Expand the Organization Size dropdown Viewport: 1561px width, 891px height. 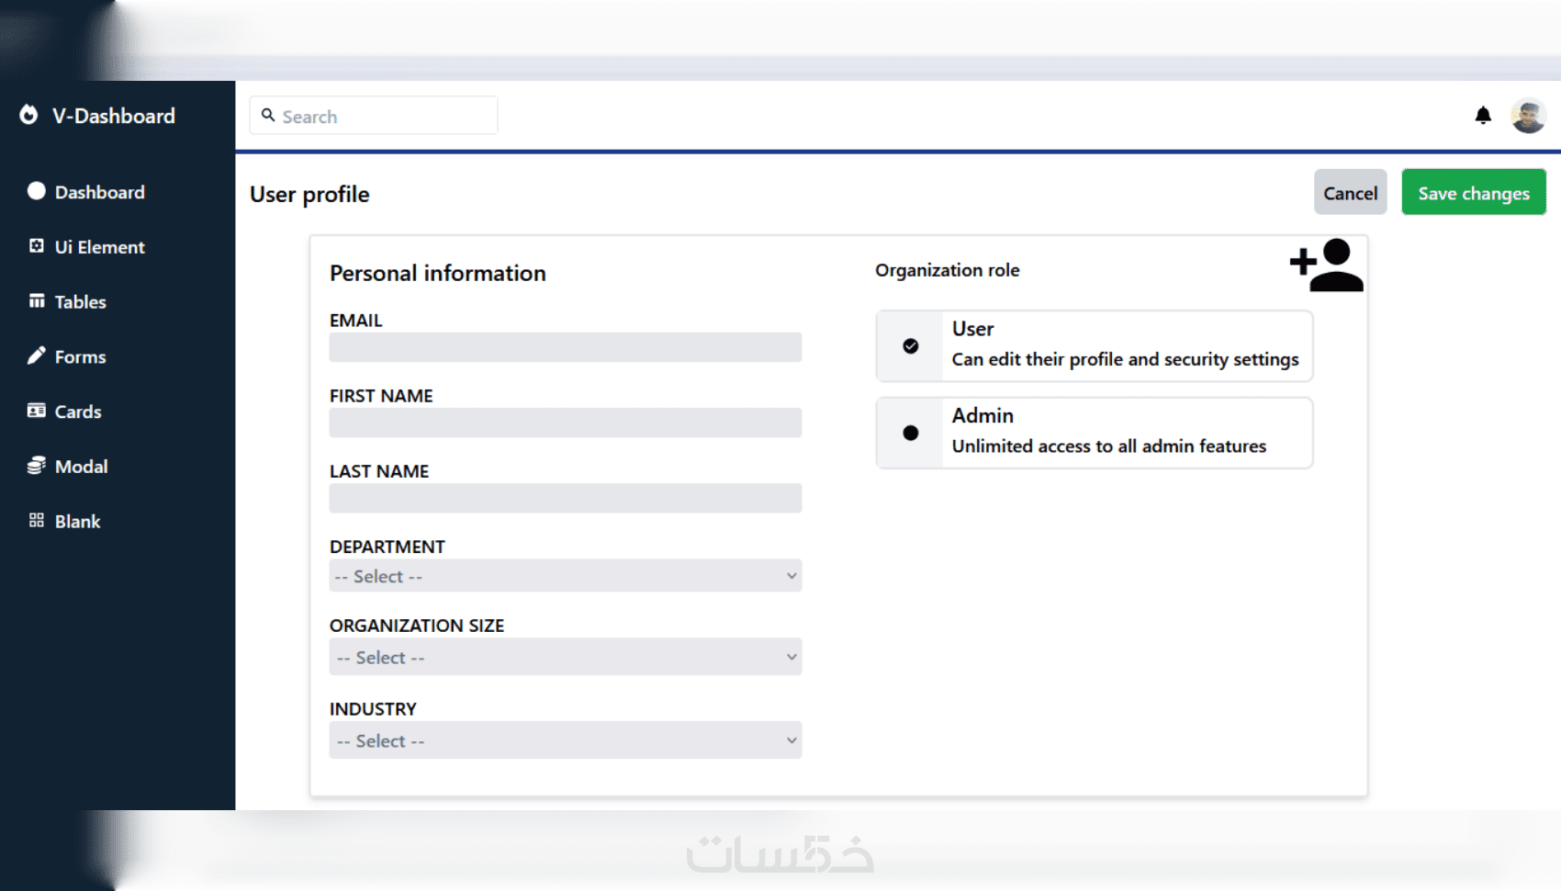point(565,657)
